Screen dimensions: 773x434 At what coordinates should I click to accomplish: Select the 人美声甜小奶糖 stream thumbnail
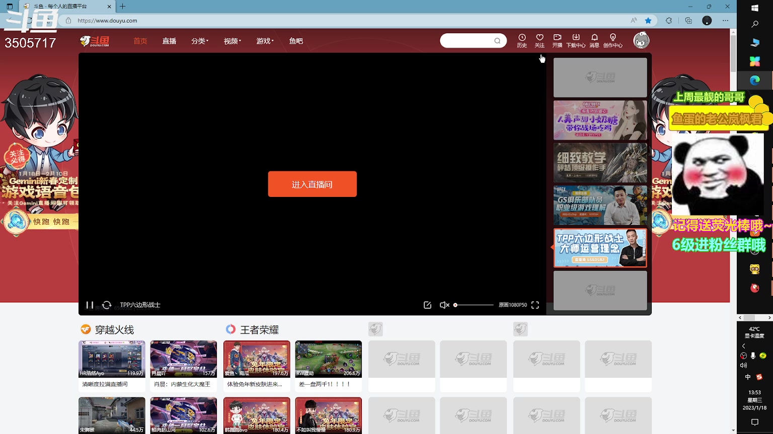(x=600, y=120)
